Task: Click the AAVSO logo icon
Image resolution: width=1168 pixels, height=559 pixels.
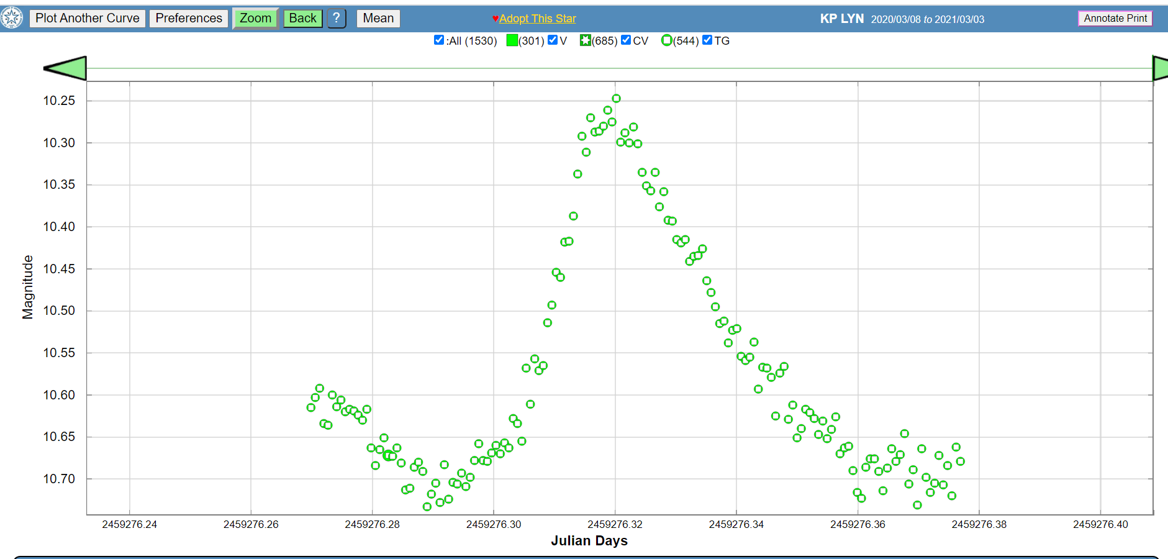Action: pos(11,18)
